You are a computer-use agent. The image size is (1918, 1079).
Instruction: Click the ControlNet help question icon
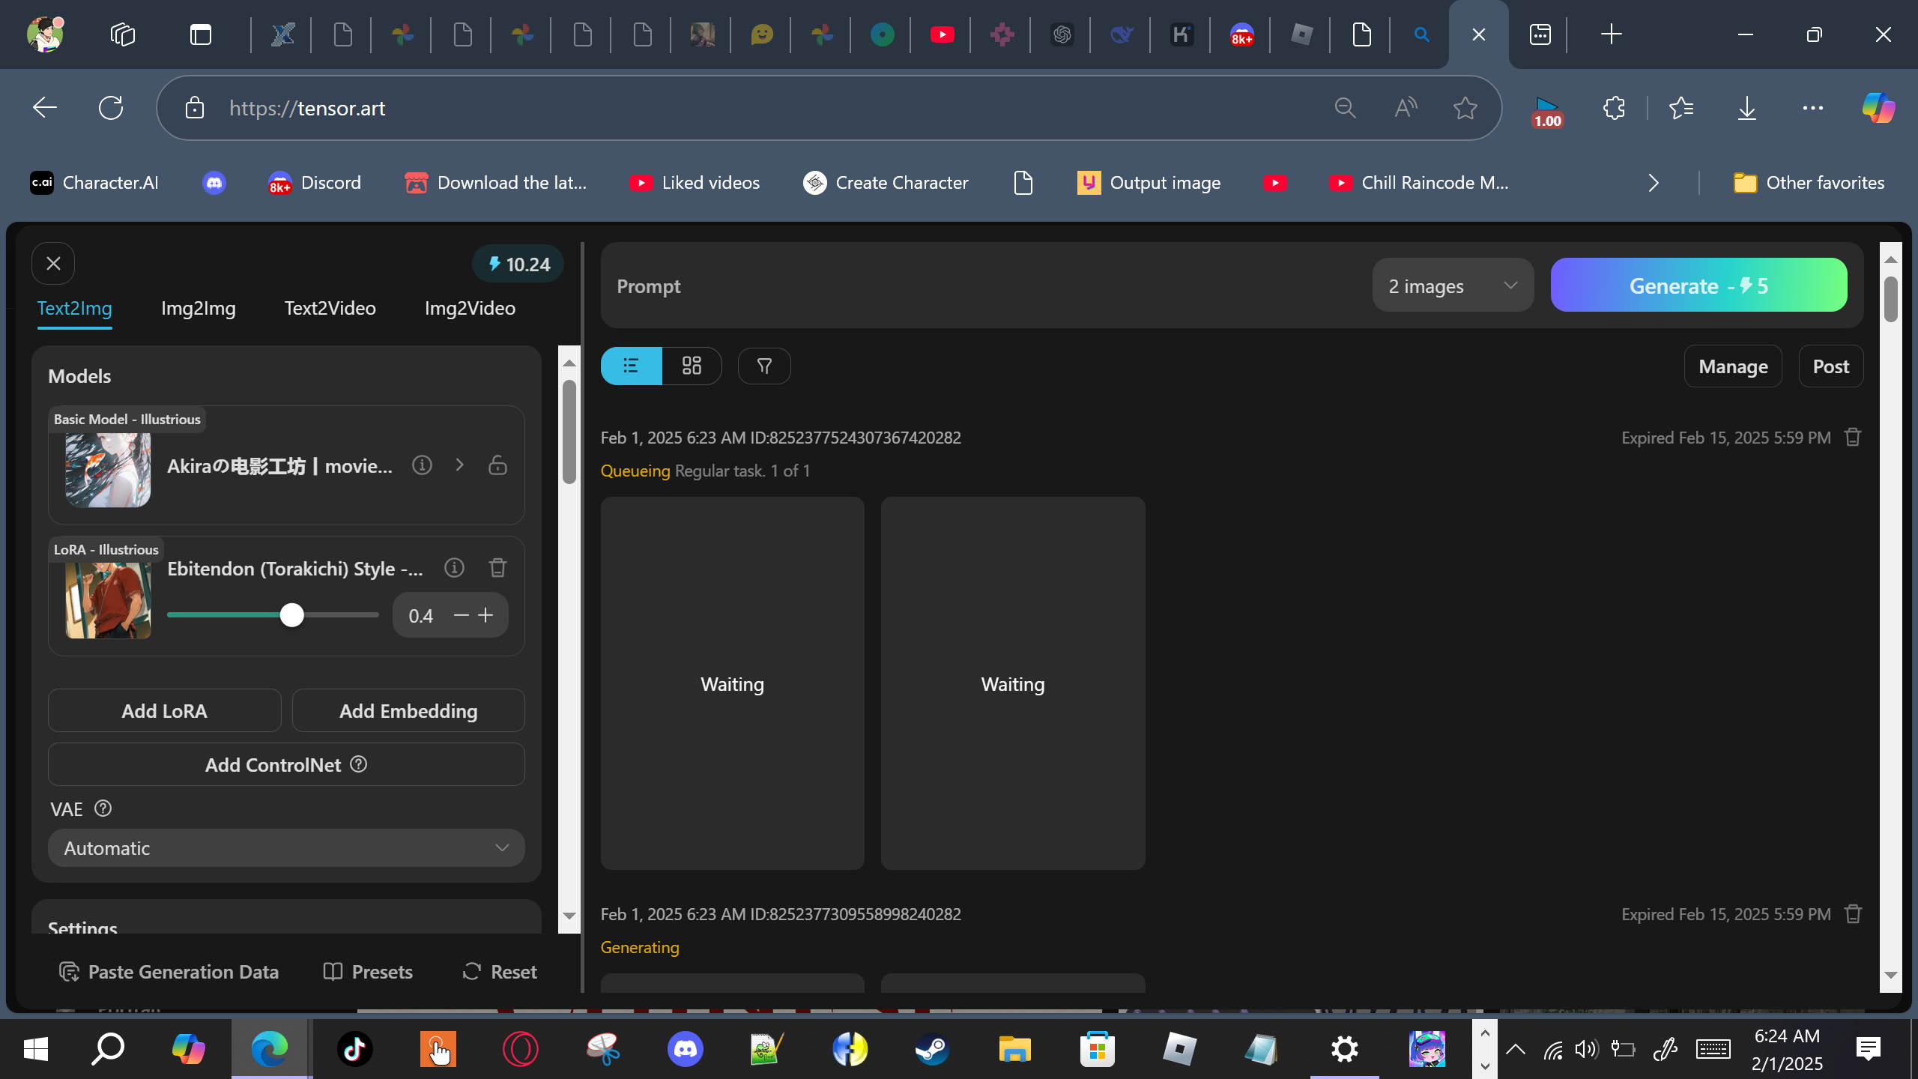point(359,764)
